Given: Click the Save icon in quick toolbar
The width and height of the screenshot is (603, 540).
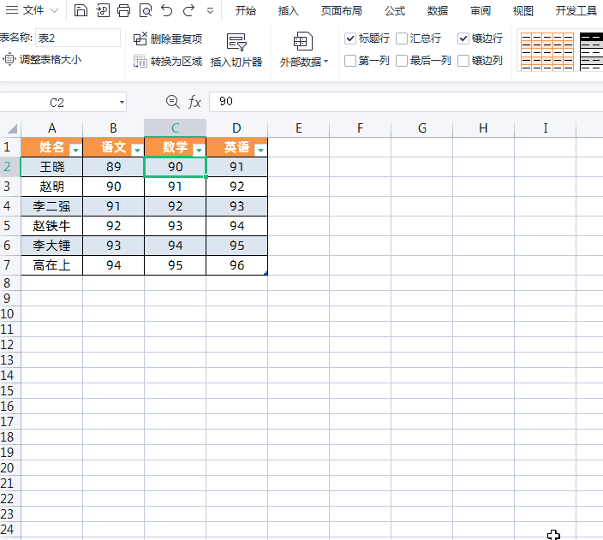Looking at the screenshot, I should point(81,10).
